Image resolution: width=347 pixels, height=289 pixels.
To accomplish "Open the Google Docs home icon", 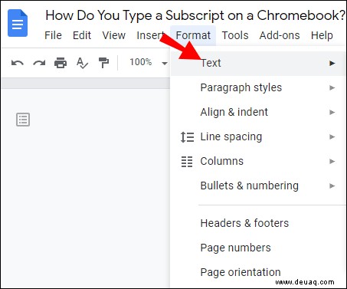I will [18, 23].
